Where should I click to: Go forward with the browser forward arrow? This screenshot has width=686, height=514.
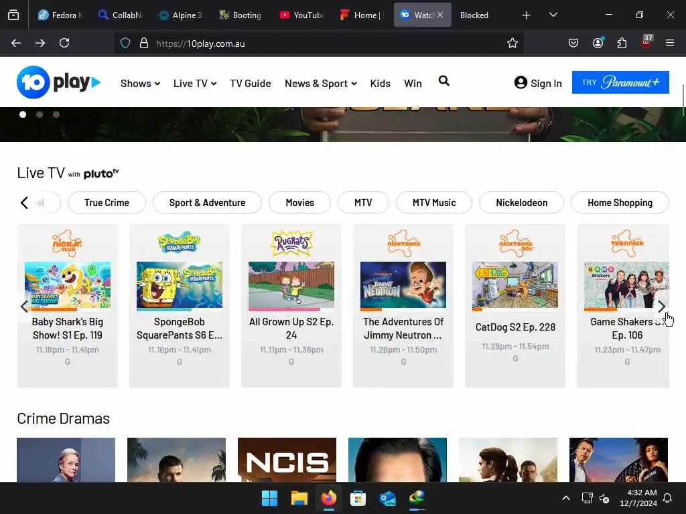click(x=40, y=43)
